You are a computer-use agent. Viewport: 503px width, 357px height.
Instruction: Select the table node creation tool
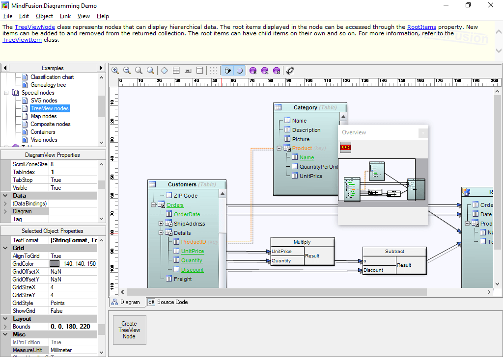[x=176, y=70]
